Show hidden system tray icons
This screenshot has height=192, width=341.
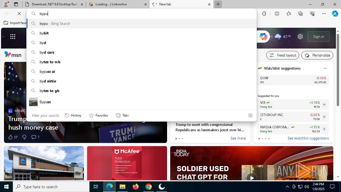[x=287, y=187]
